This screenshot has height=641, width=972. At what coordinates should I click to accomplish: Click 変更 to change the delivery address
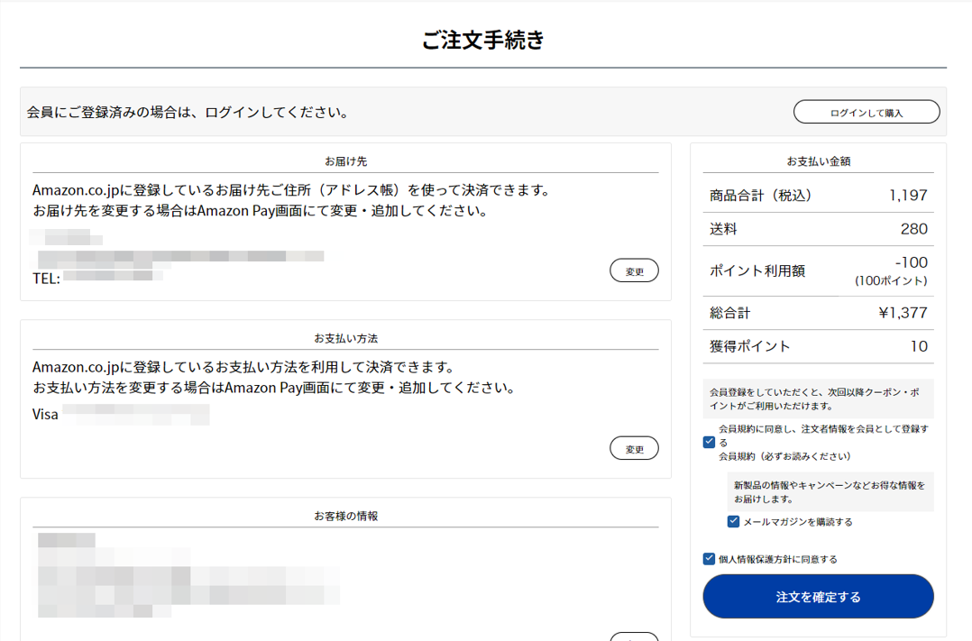pyautogui.click(x=634, y=270)
